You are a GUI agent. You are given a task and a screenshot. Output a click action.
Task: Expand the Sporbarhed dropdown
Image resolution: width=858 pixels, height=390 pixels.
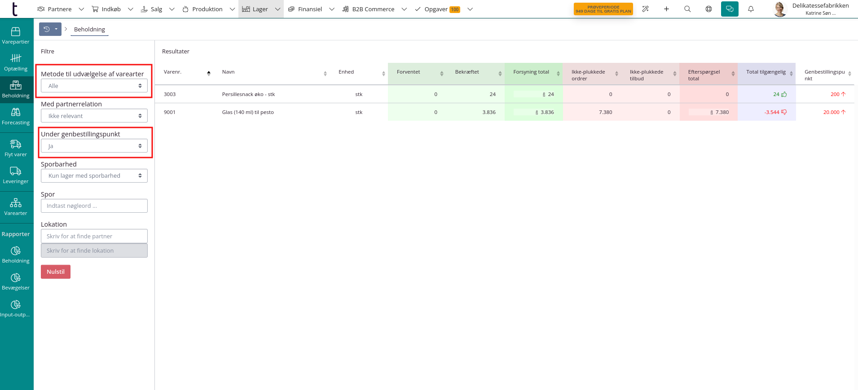click(94, 176)
